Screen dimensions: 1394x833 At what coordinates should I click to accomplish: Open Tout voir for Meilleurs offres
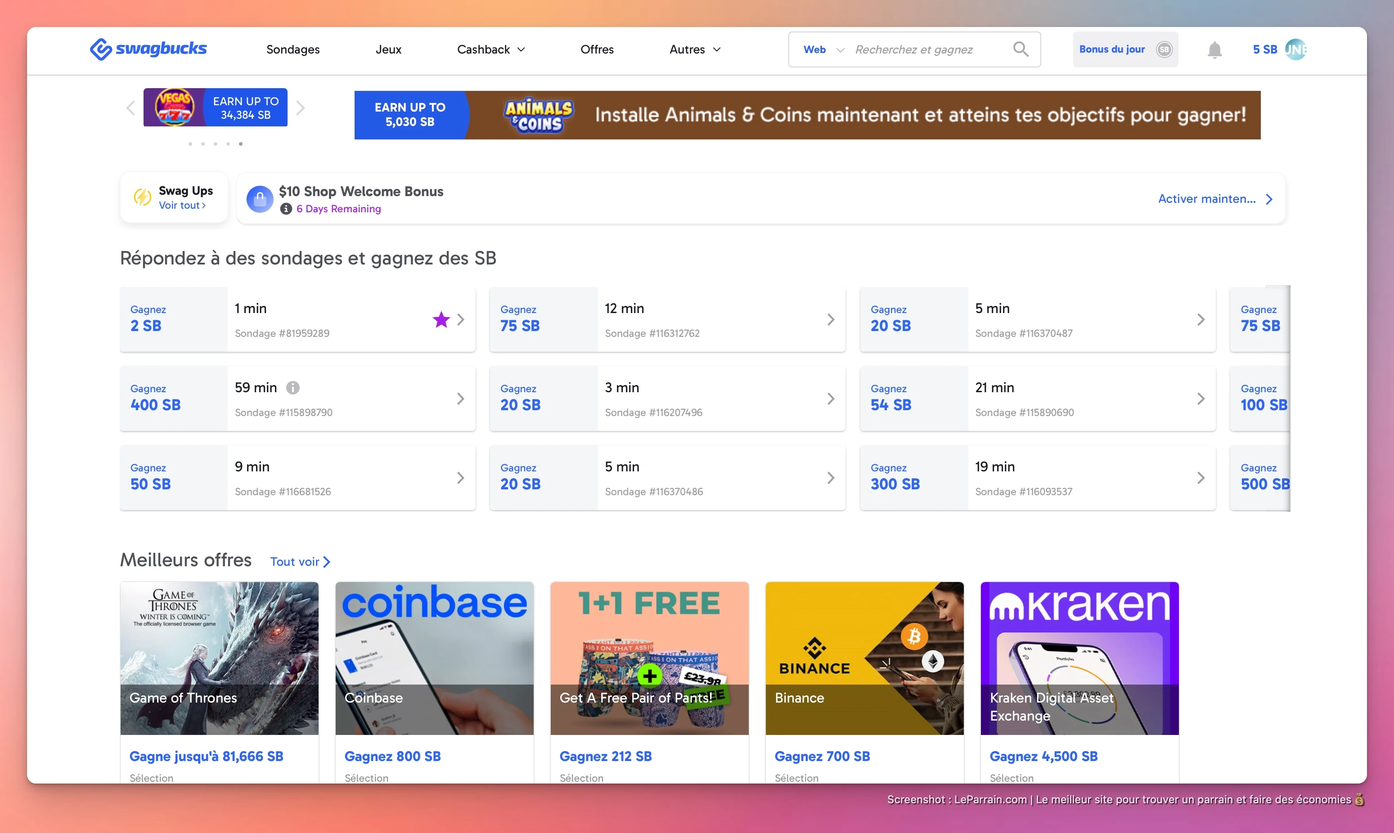299,561
